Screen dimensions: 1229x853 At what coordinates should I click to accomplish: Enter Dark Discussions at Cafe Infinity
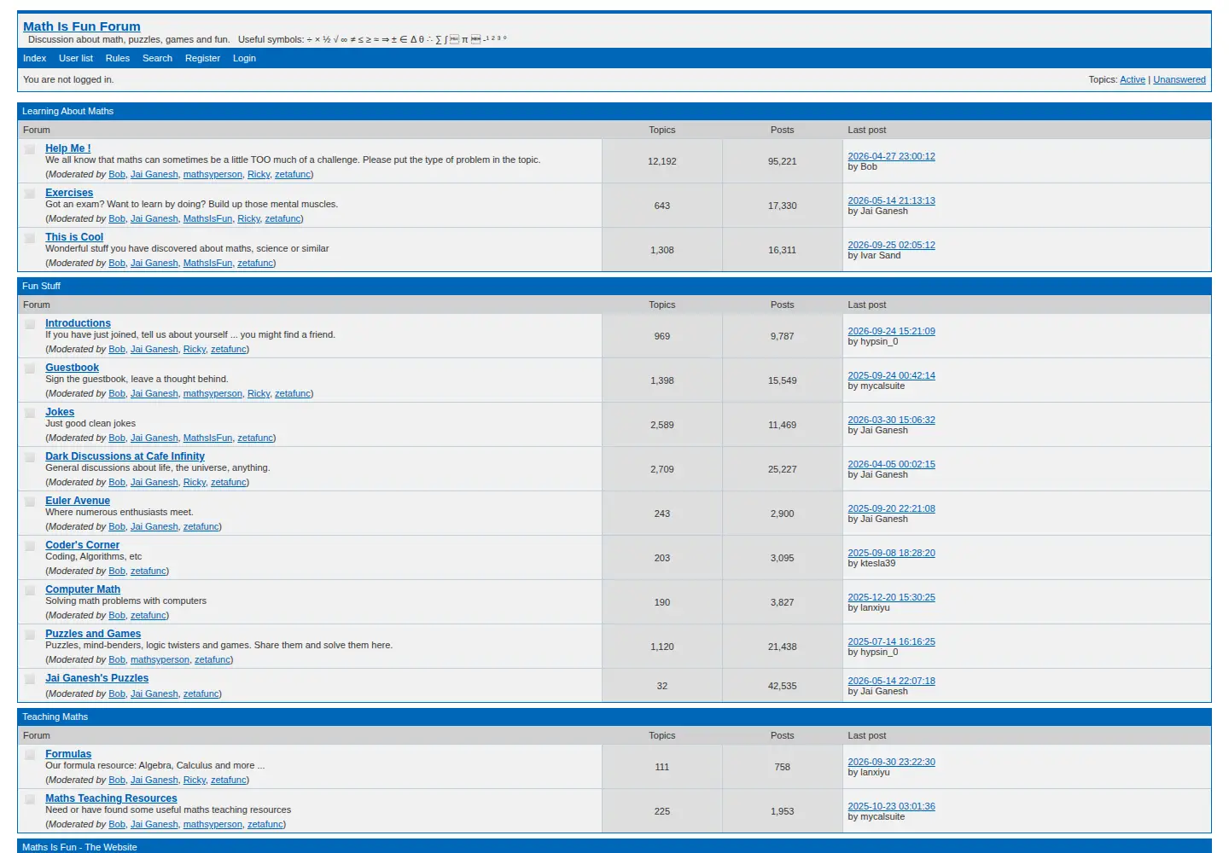click(x=125, y=456)
